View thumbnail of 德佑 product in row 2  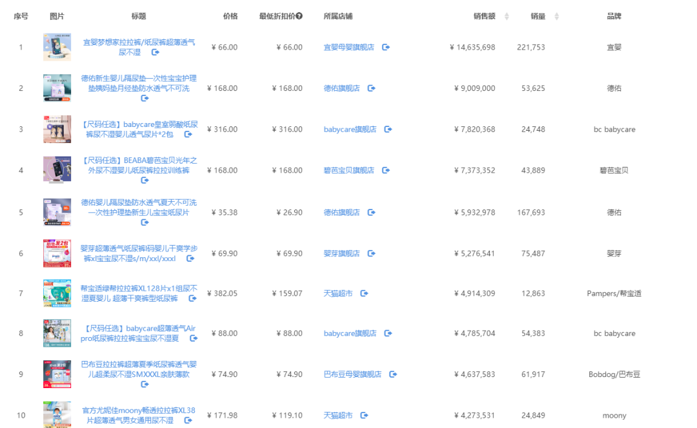(57, 88)
